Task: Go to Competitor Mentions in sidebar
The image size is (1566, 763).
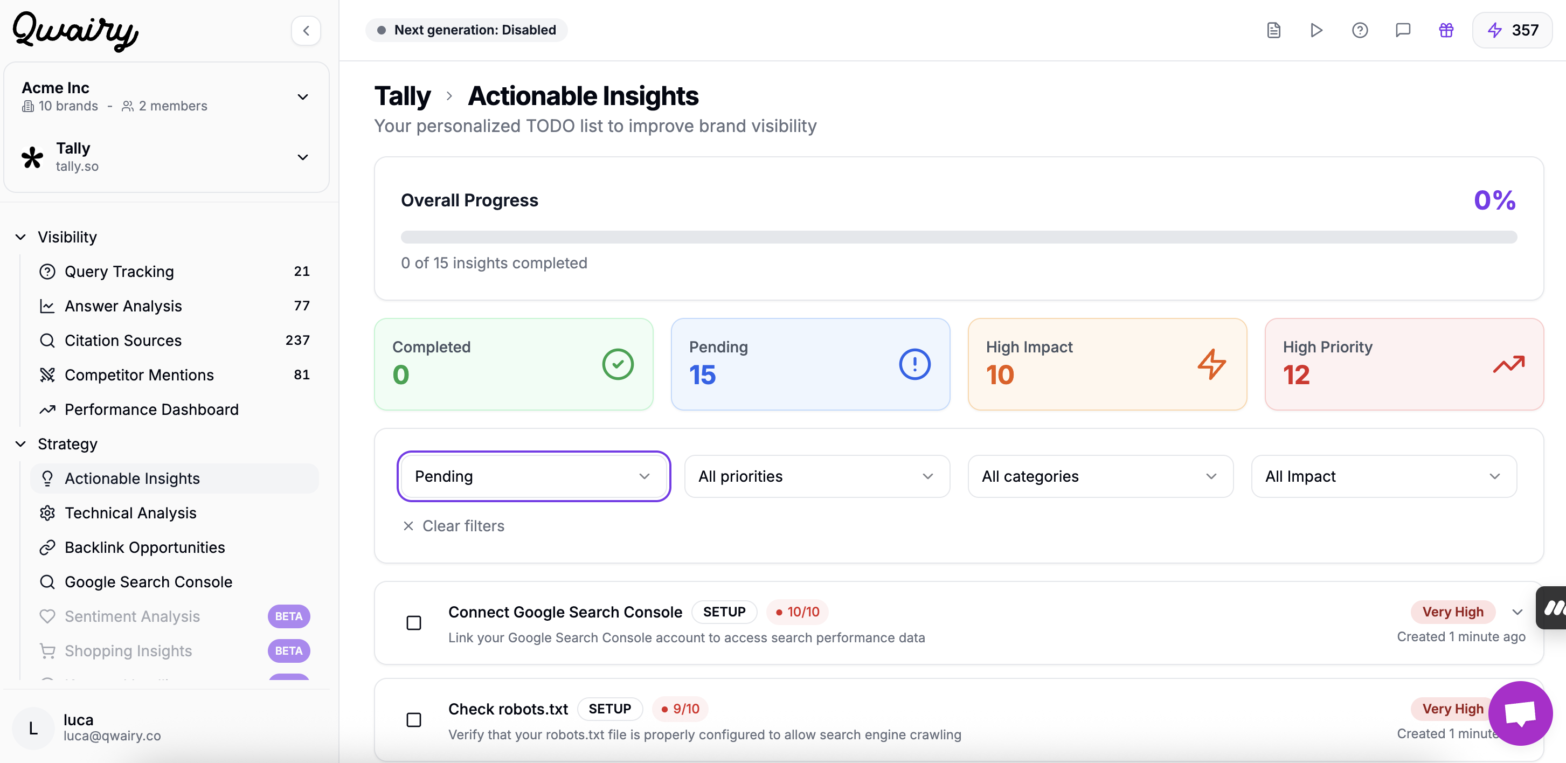Action: click(174, 375)
